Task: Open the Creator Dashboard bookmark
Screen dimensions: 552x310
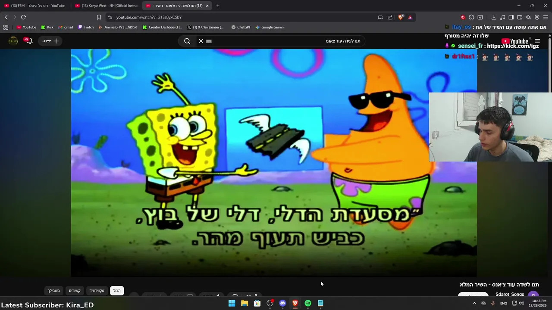Action: [x=162, y=27]
